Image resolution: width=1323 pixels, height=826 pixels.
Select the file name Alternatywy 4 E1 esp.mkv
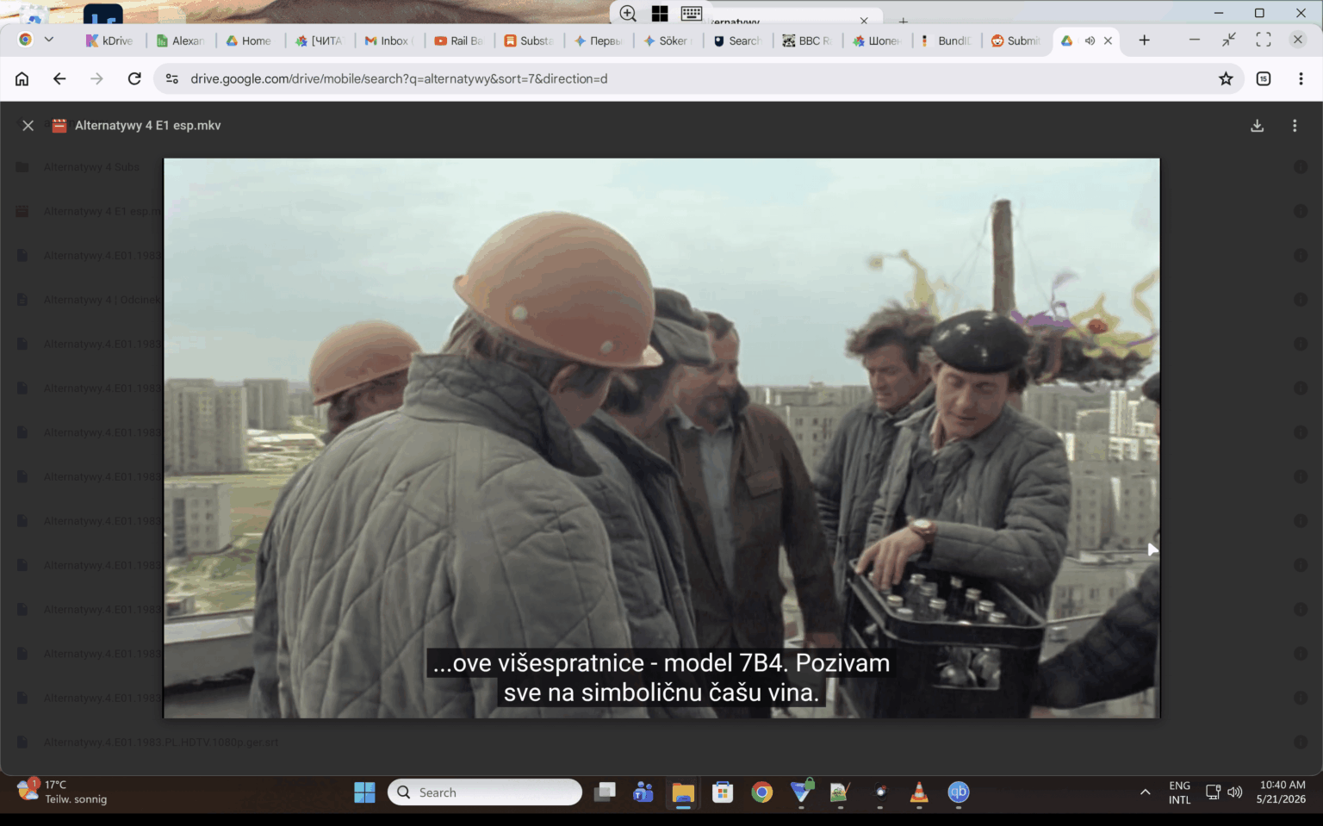tap(147, 126)
